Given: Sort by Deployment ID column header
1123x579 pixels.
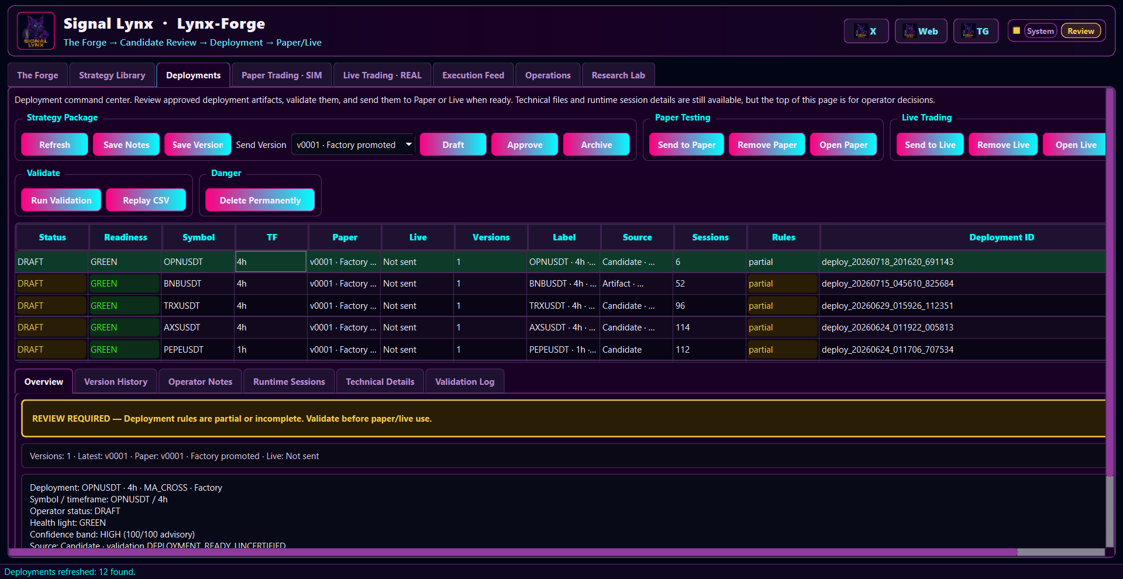Looking at the screenshot, I should pyautogui.click(x=963, y=237).
